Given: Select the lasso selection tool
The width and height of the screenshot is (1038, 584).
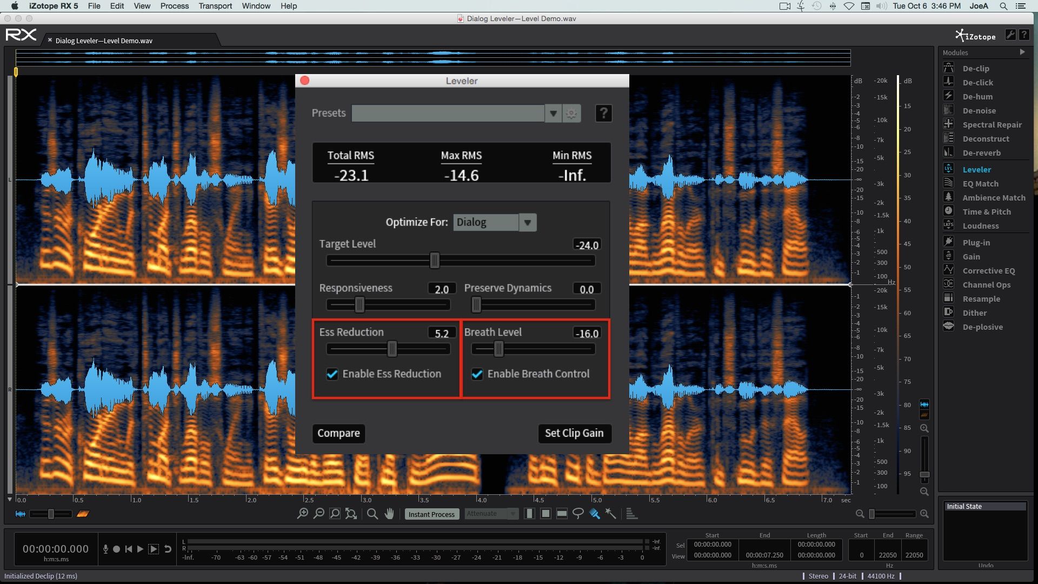Looking at the screenshot, I should coord(578,514).
